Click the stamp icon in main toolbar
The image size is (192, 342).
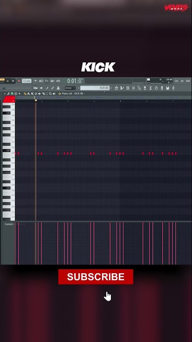click(x=58, y=88)
